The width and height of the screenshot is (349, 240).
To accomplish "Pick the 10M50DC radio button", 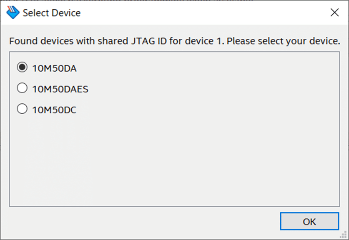I will (x=22, y=109).
